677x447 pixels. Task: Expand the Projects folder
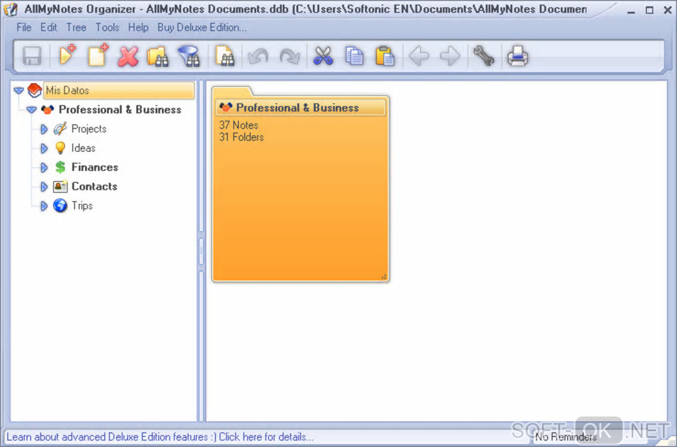tap(44, 129)
